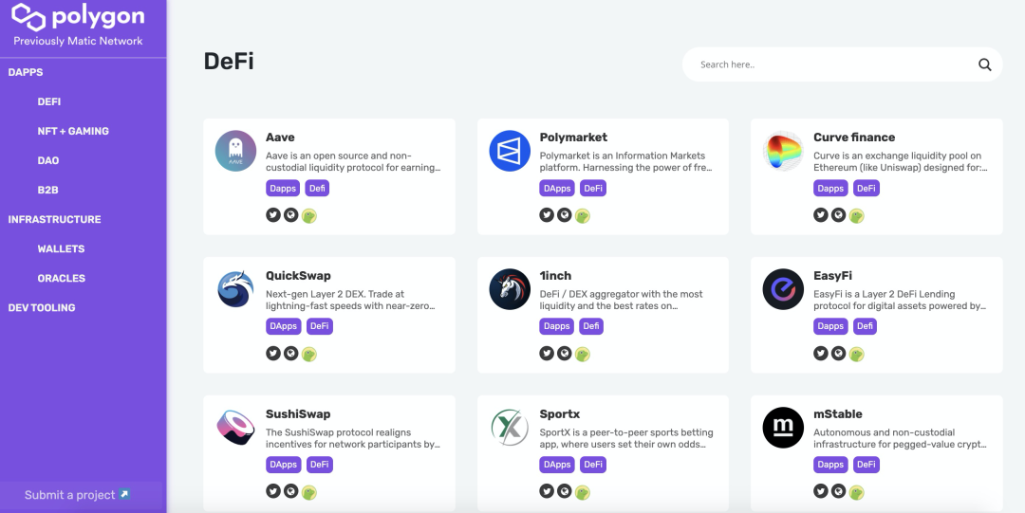Open the Oracles sidebar item

pos(61,278)
